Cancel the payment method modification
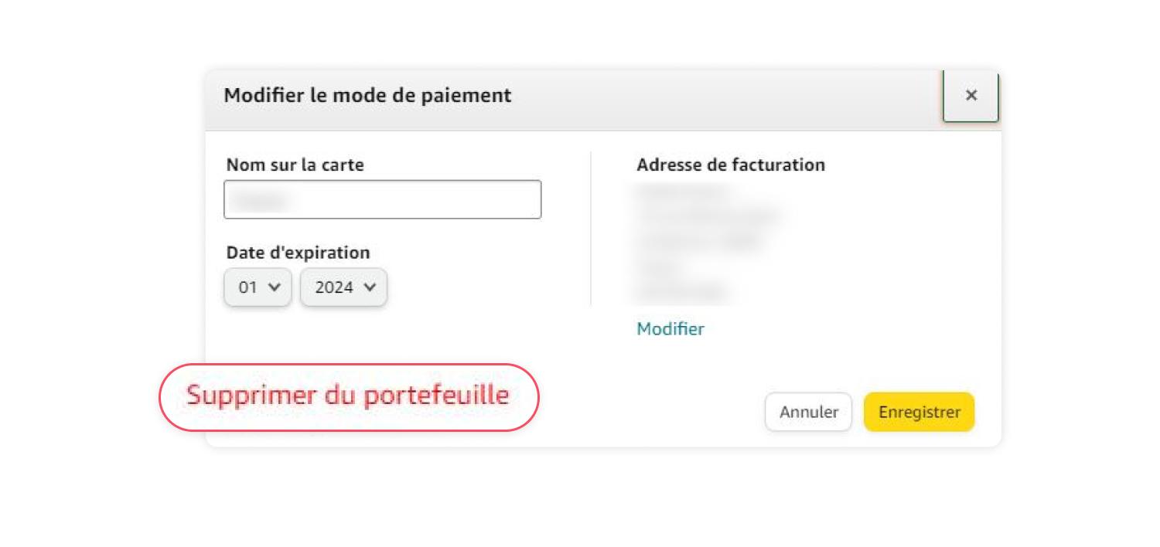The height and width of the screenshot is (547, 1160). point(808,412)
